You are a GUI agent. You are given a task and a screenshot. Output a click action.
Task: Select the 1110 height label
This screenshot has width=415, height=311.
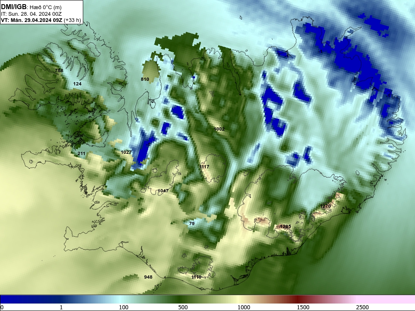tap(196, 277)
